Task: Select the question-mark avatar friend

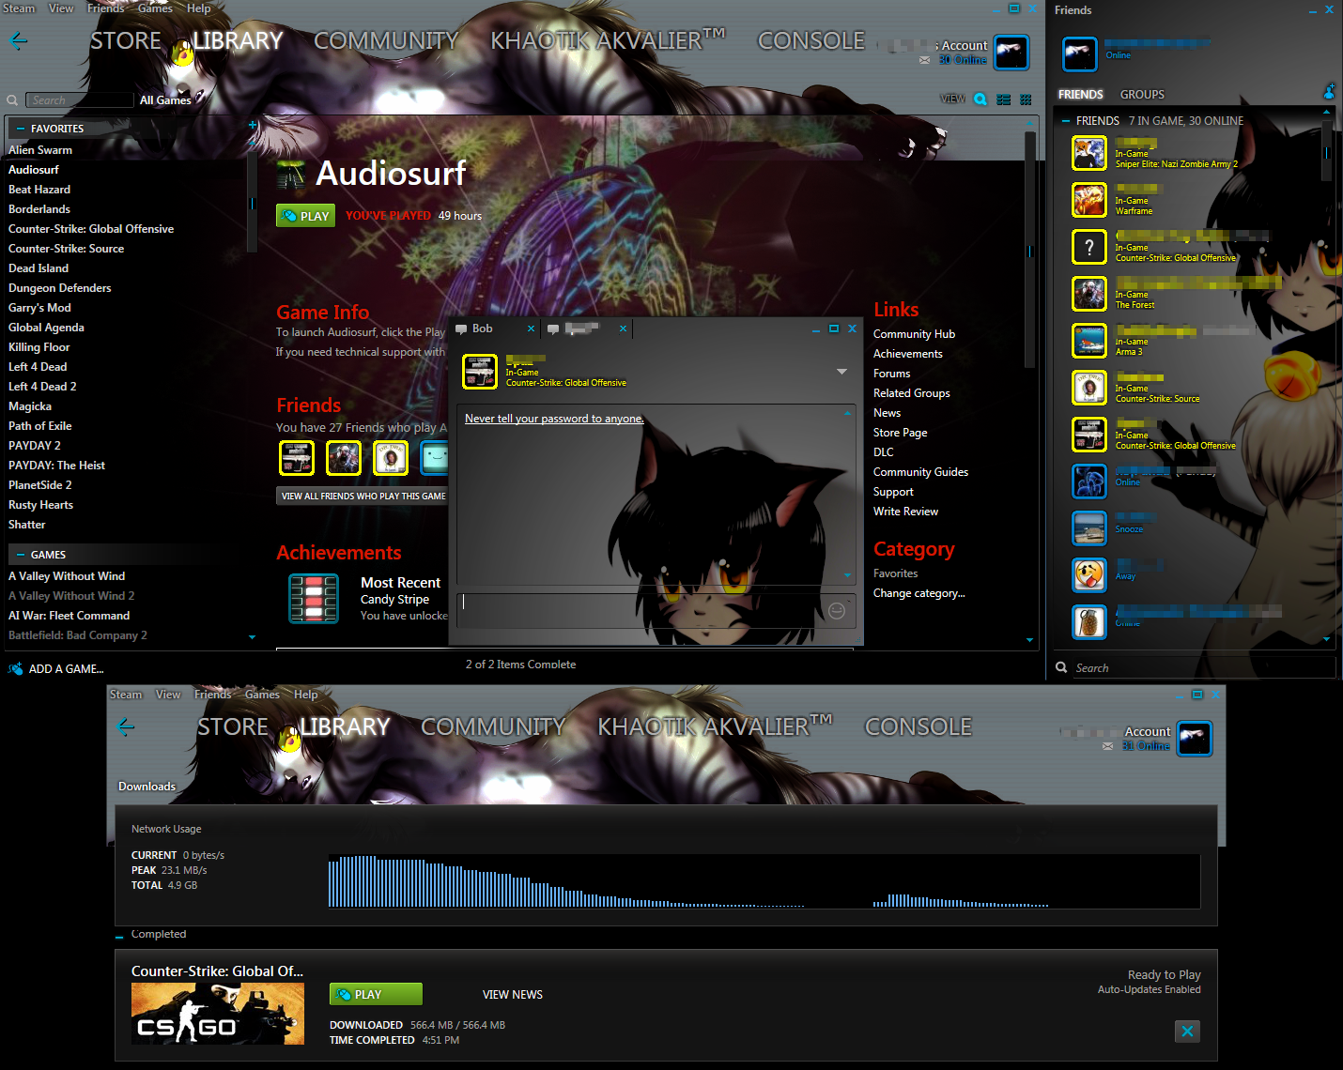Action: point(1089,247)
